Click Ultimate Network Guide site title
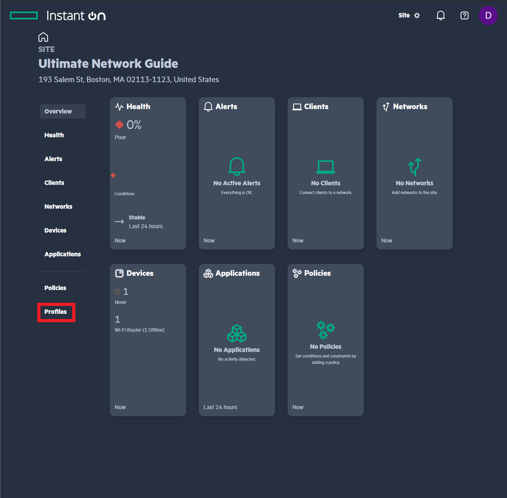 coord(108,64)
